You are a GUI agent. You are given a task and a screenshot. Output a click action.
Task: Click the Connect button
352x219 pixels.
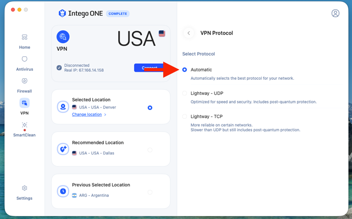point(149,67)
